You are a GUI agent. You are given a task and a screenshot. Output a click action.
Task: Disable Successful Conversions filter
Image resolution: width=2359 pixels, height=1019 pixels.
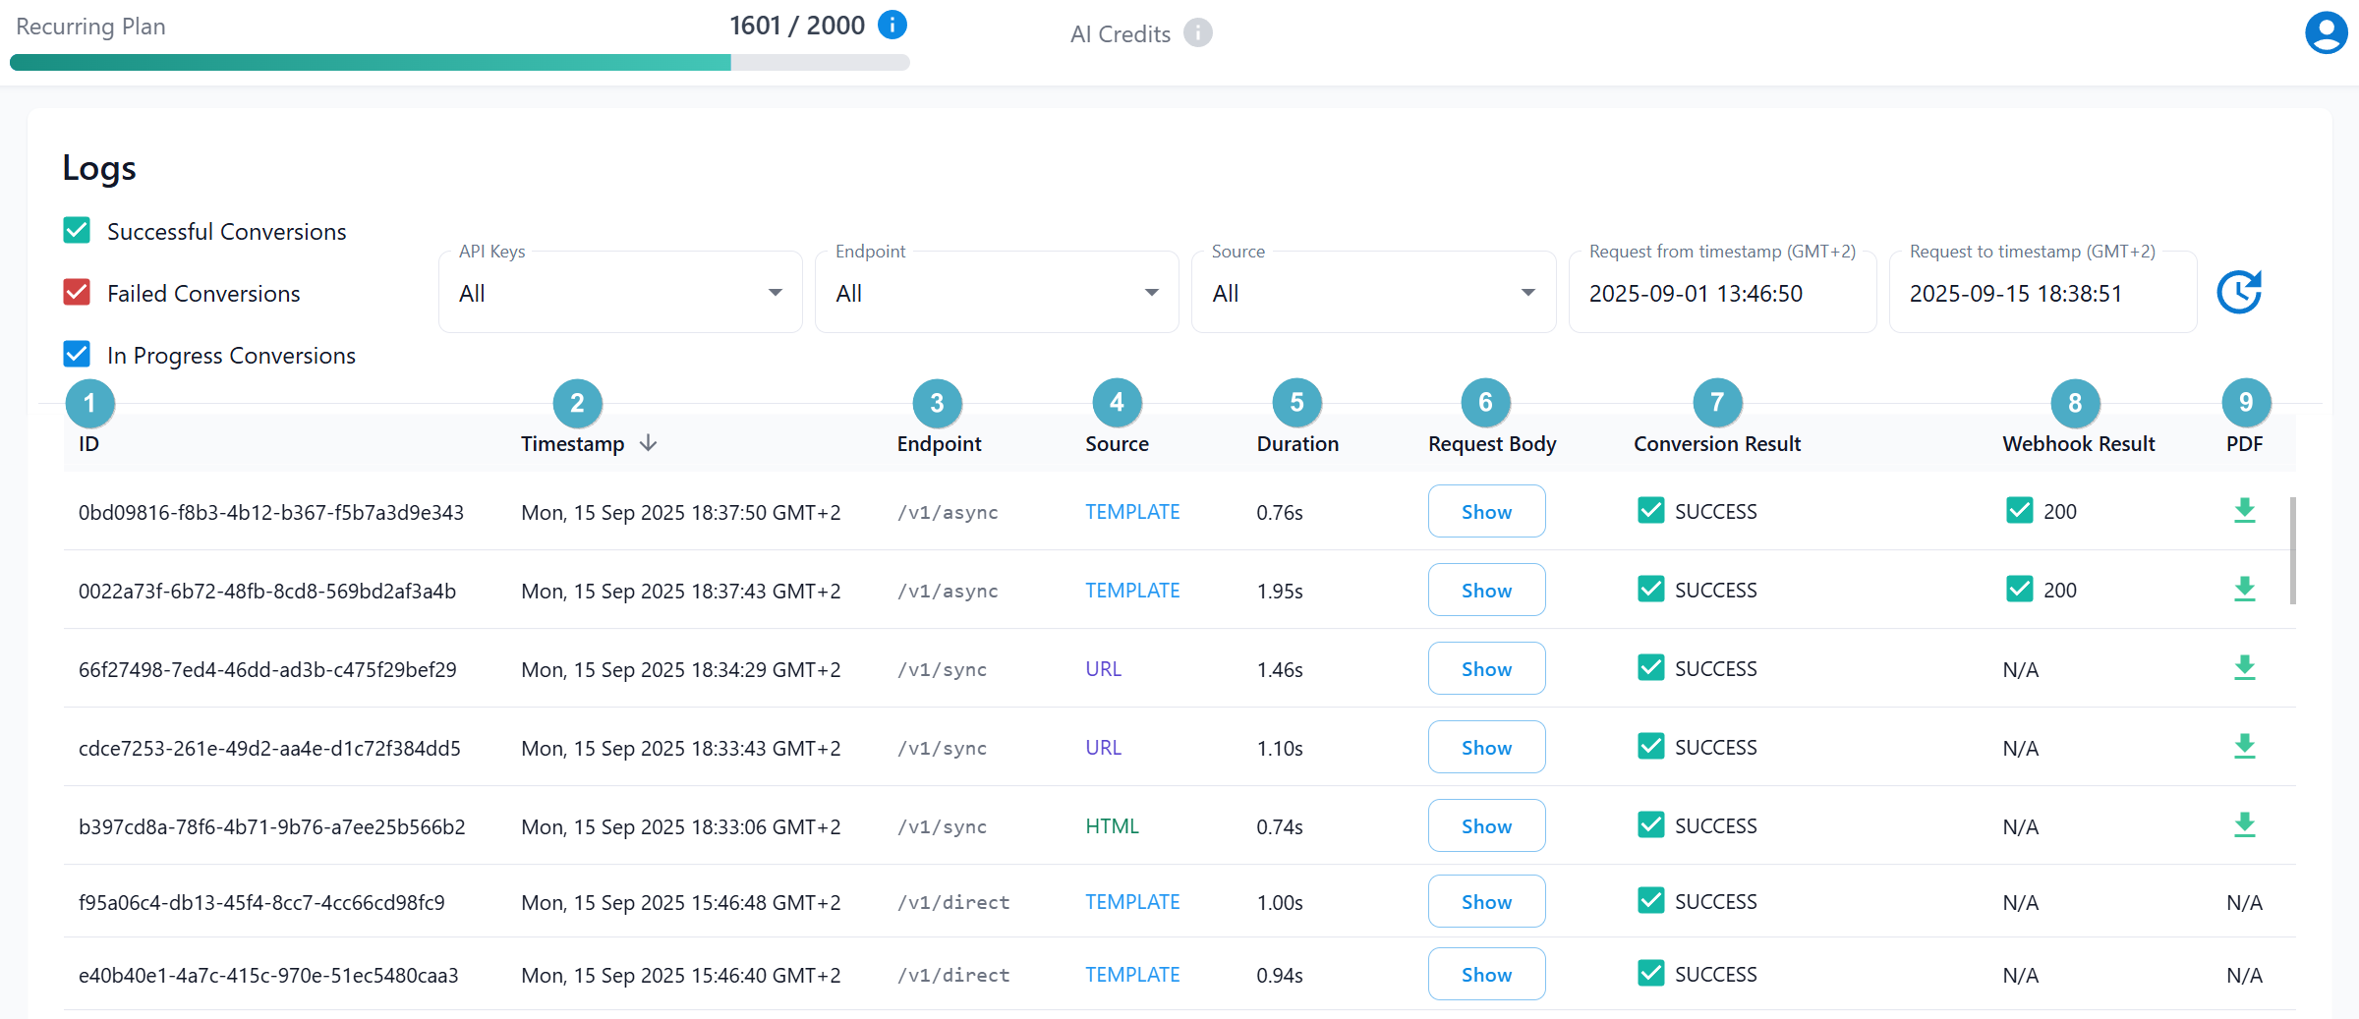tap(77, 230)
